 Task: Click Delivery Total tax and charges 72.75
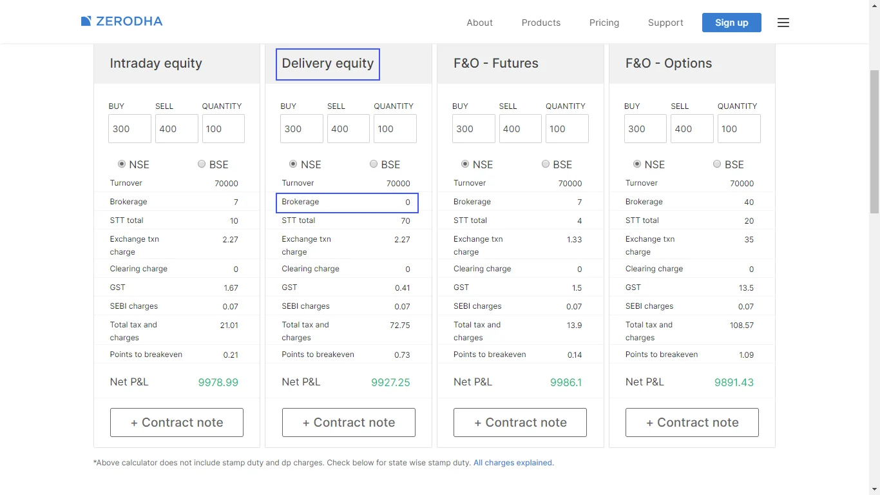click(x=400, y=325)
